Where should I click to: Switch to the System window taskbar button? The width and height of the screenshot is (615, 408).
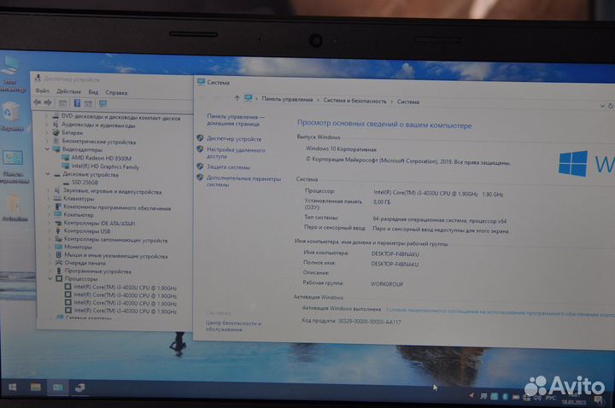click(x=58, y=388)
